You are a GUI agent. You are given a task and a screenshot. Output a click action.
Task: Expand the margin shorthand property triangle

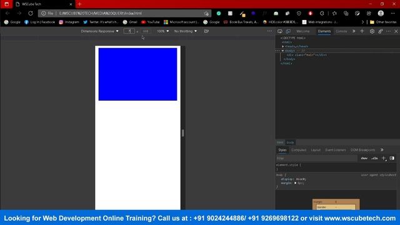[295, 183]
